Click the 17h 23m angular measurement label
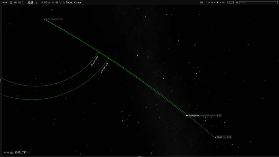The image size is (279, 157). point(94,62)
